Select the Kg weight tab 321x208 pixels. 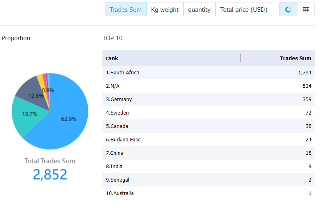pos(165,9)
